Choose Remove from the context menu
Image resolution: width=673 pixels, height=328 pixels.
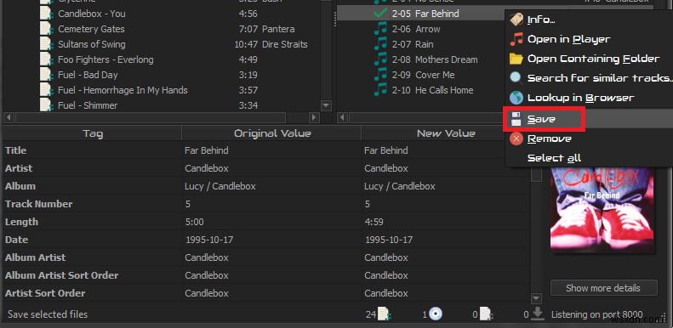(x=589, y=139)
